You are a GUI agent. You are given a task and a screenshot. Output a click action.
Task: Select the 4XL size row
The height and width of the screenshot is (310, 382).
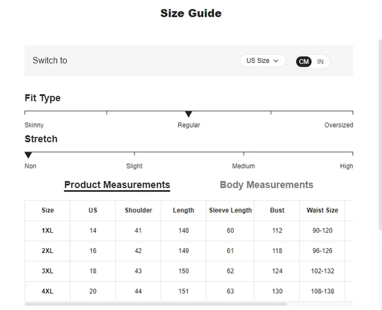tap(47, 292)
